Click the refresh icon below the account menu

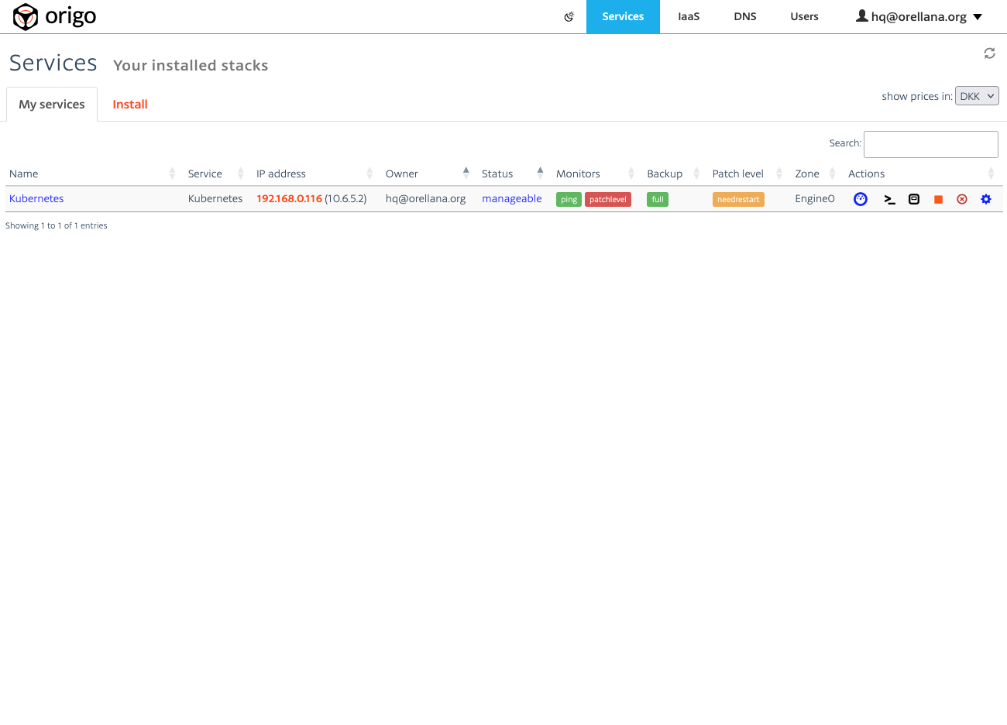[x=989, y=53]
